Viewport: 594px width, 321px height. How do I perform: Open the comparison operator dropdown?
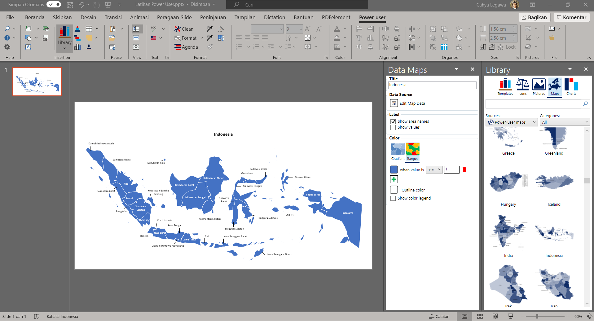(434, 170)
